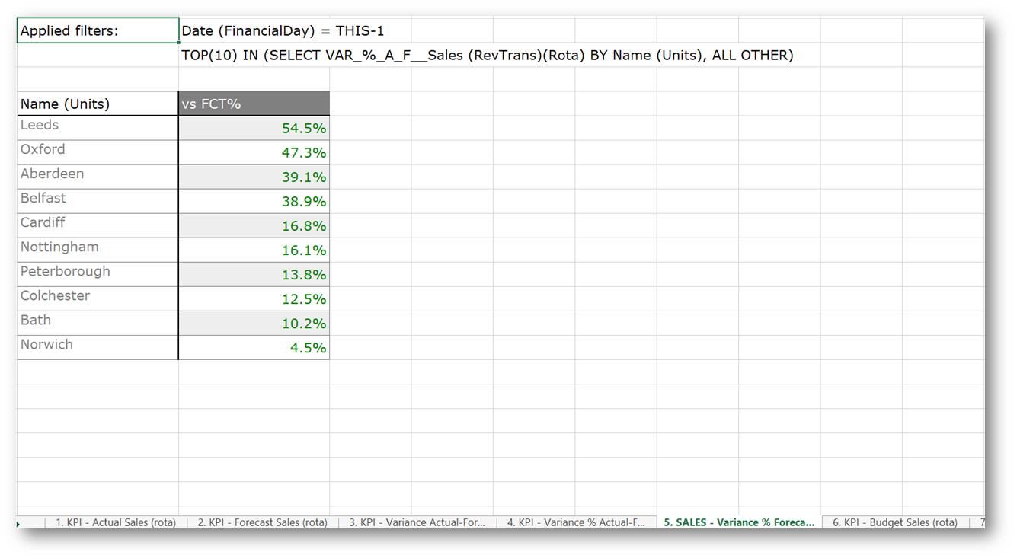1017x555 pixels.
Task: Click the sheet tab scroll arrow
Action: click(x=18, y=524)
